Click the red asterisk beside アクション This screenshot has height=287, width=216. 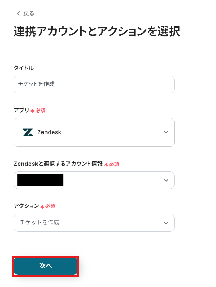tap(42, 207)
